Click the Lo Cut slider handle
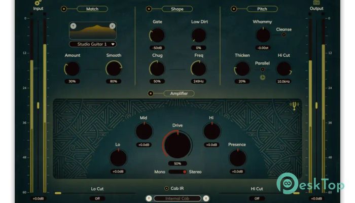 [58, 193]
